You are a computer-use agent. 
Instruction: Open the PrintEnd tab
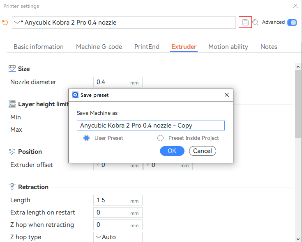point(147,47)
